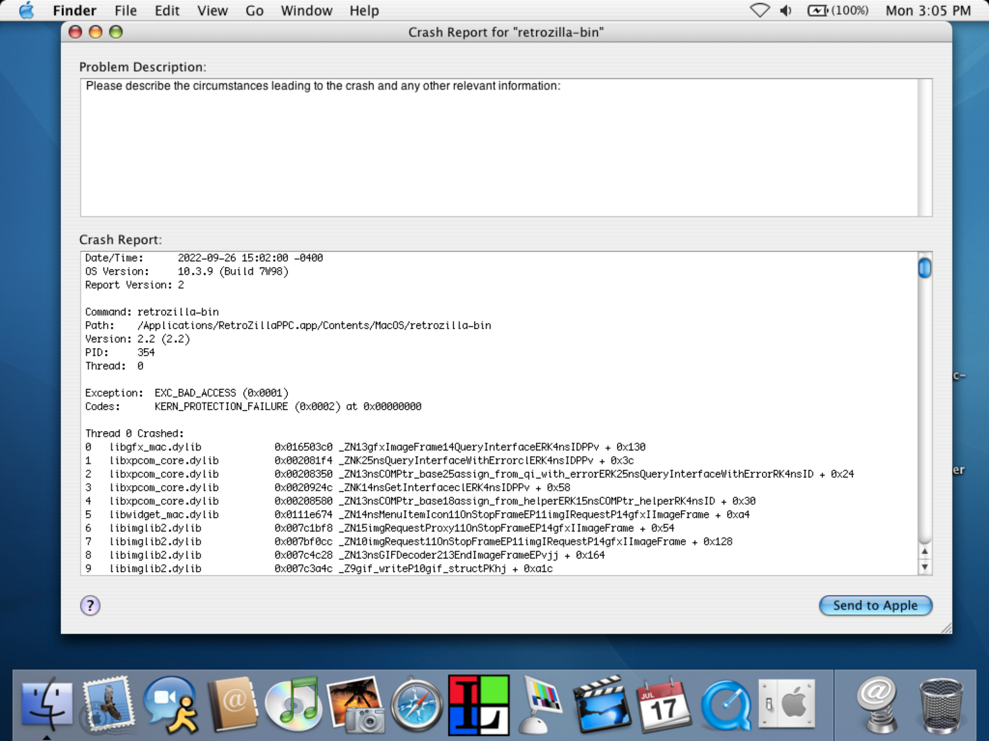Open the Apple menu
Image resolution: width=989 pixels, height=741 pixels.
point(26,10)
